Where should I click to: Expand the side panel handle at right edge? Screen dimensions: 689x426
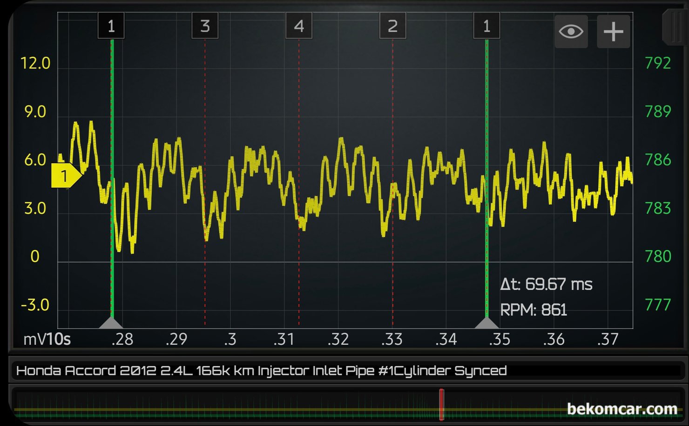pyautogui.click(x=675, y=28)
